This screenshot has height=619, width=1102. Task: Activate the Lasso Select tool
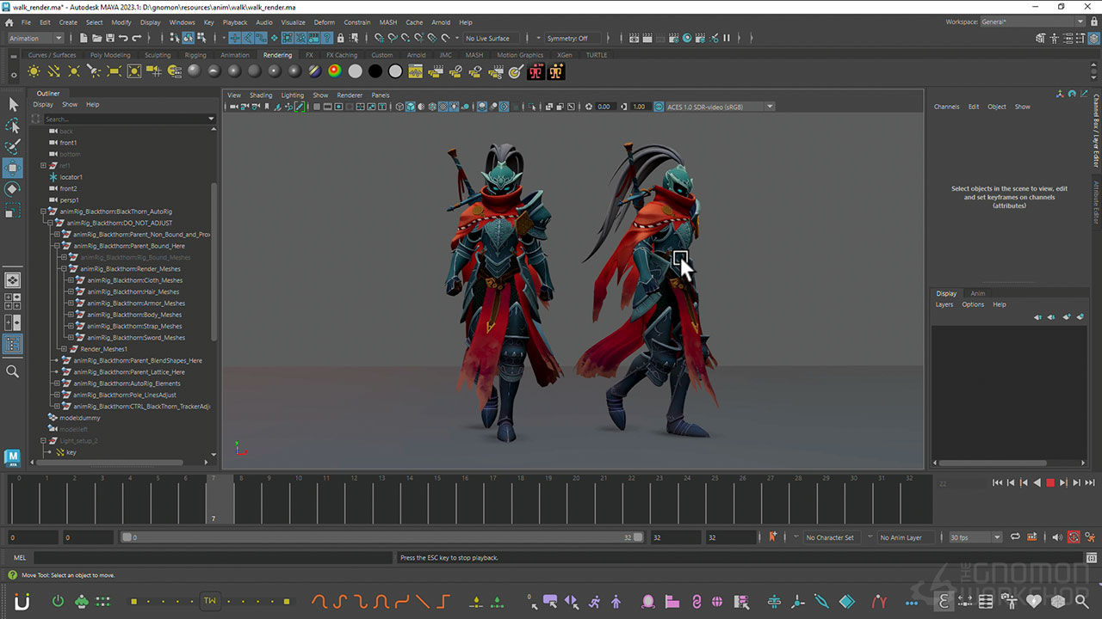point(13,126)
